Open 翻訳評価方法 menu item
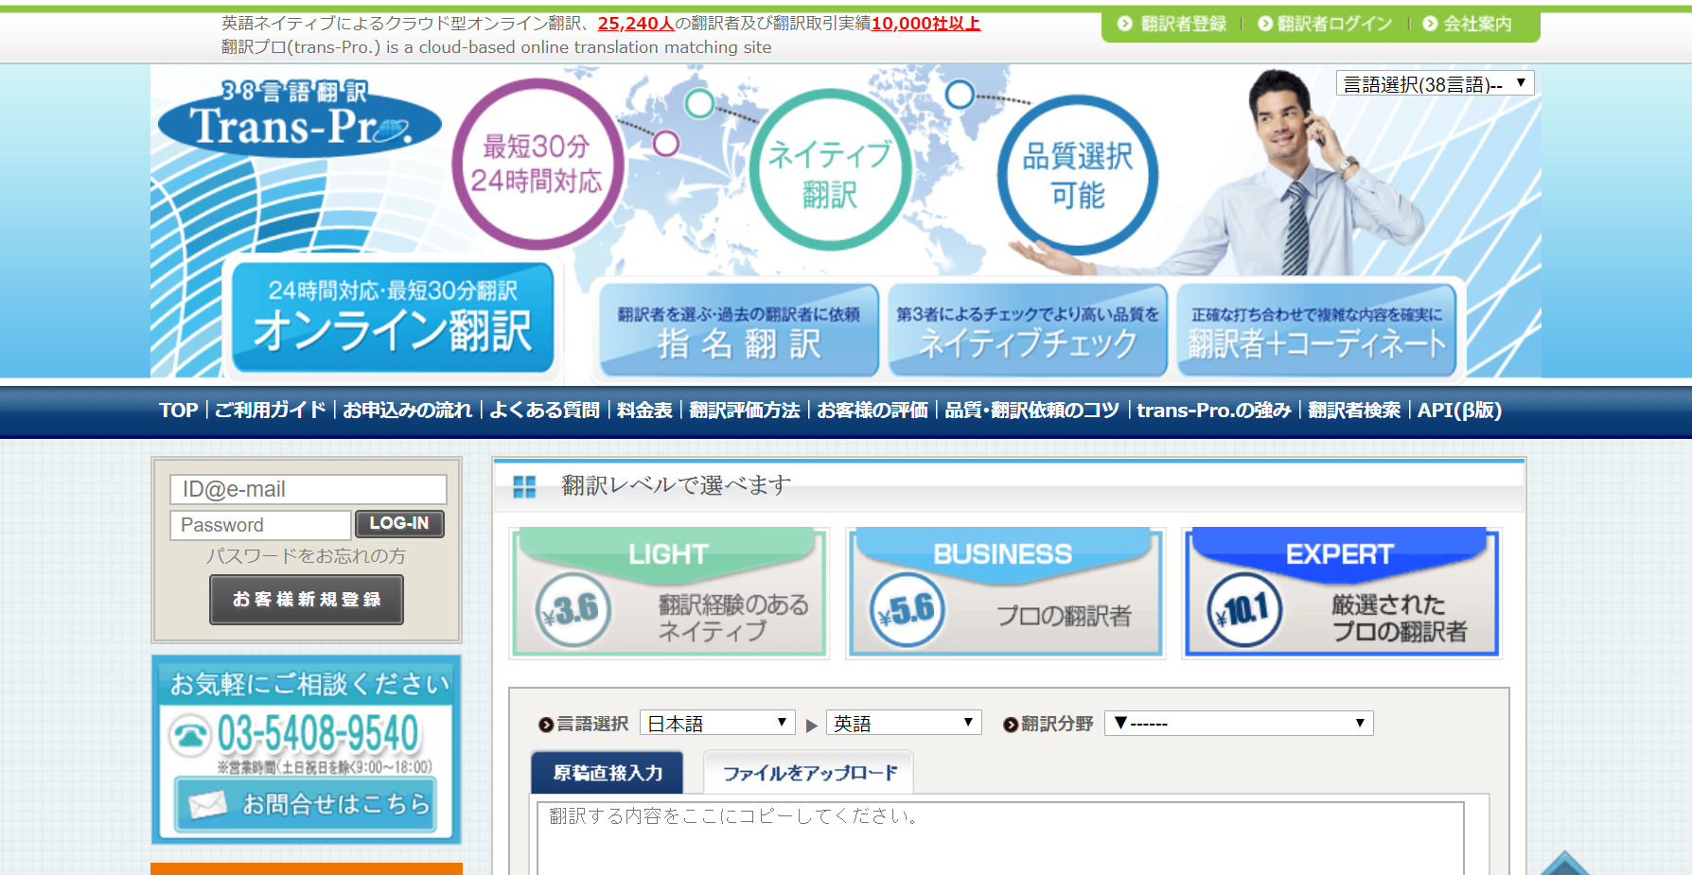Screen dimensions: 1692x875 (745, 410)
